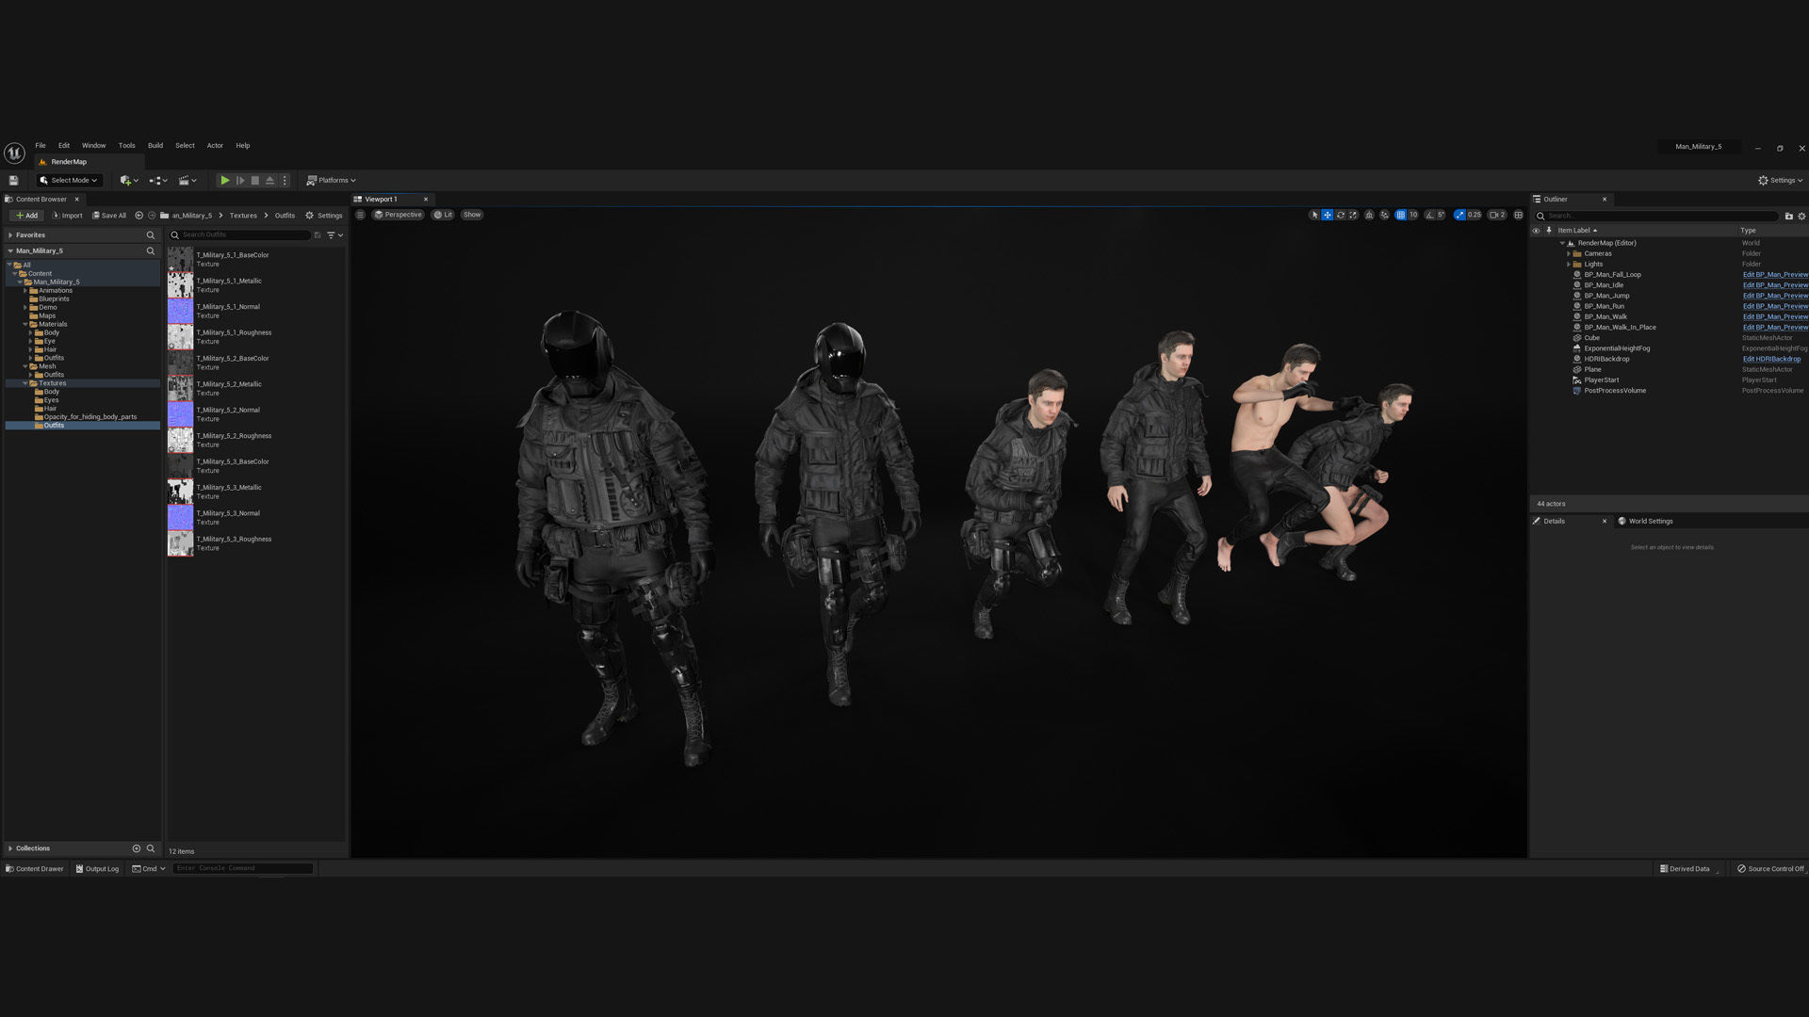Toggle rotation snapping angle icon
This screenshot has width=1809, height=1017.
pos(1430,215)
